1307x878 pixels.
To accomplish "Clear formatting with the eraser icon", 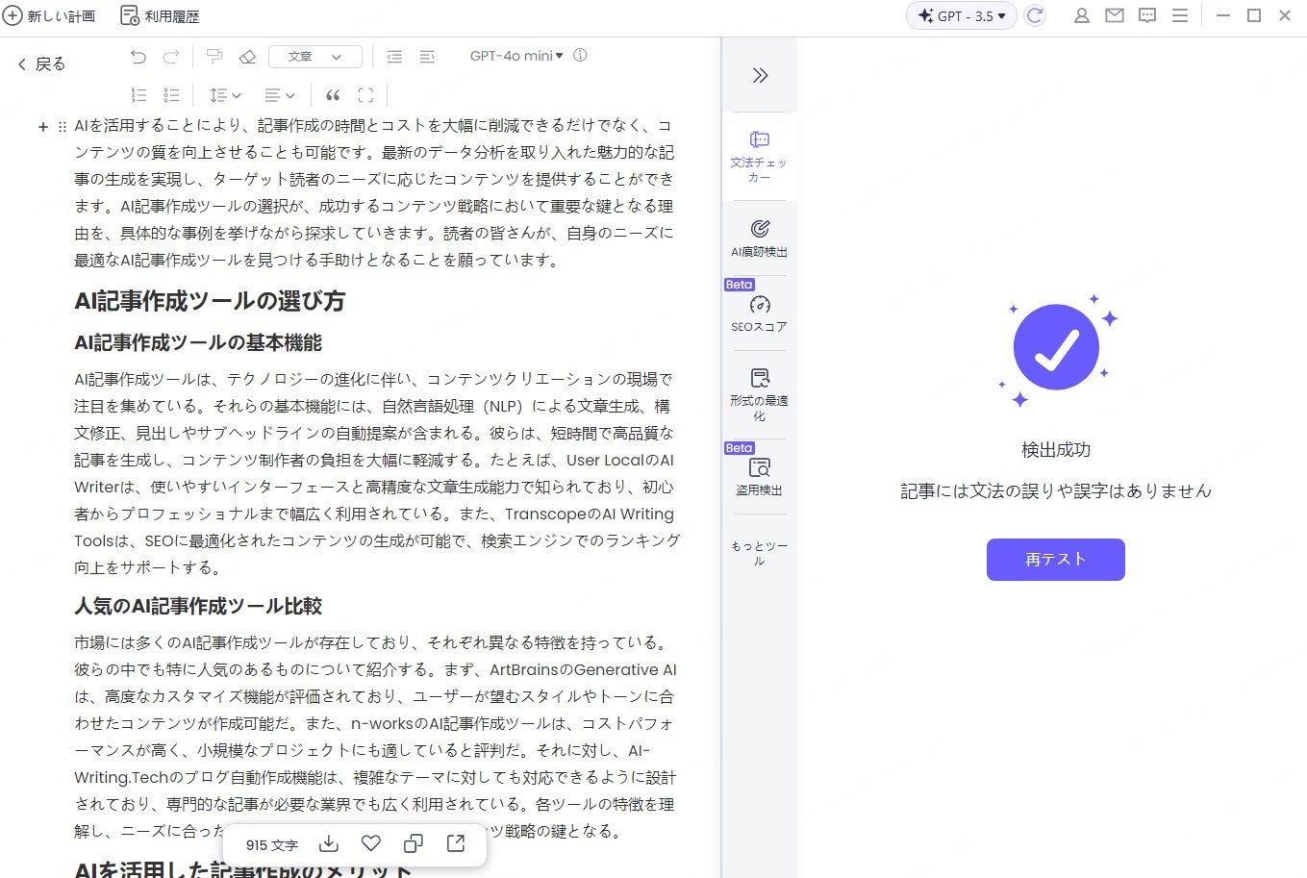I will click(247, 57).
